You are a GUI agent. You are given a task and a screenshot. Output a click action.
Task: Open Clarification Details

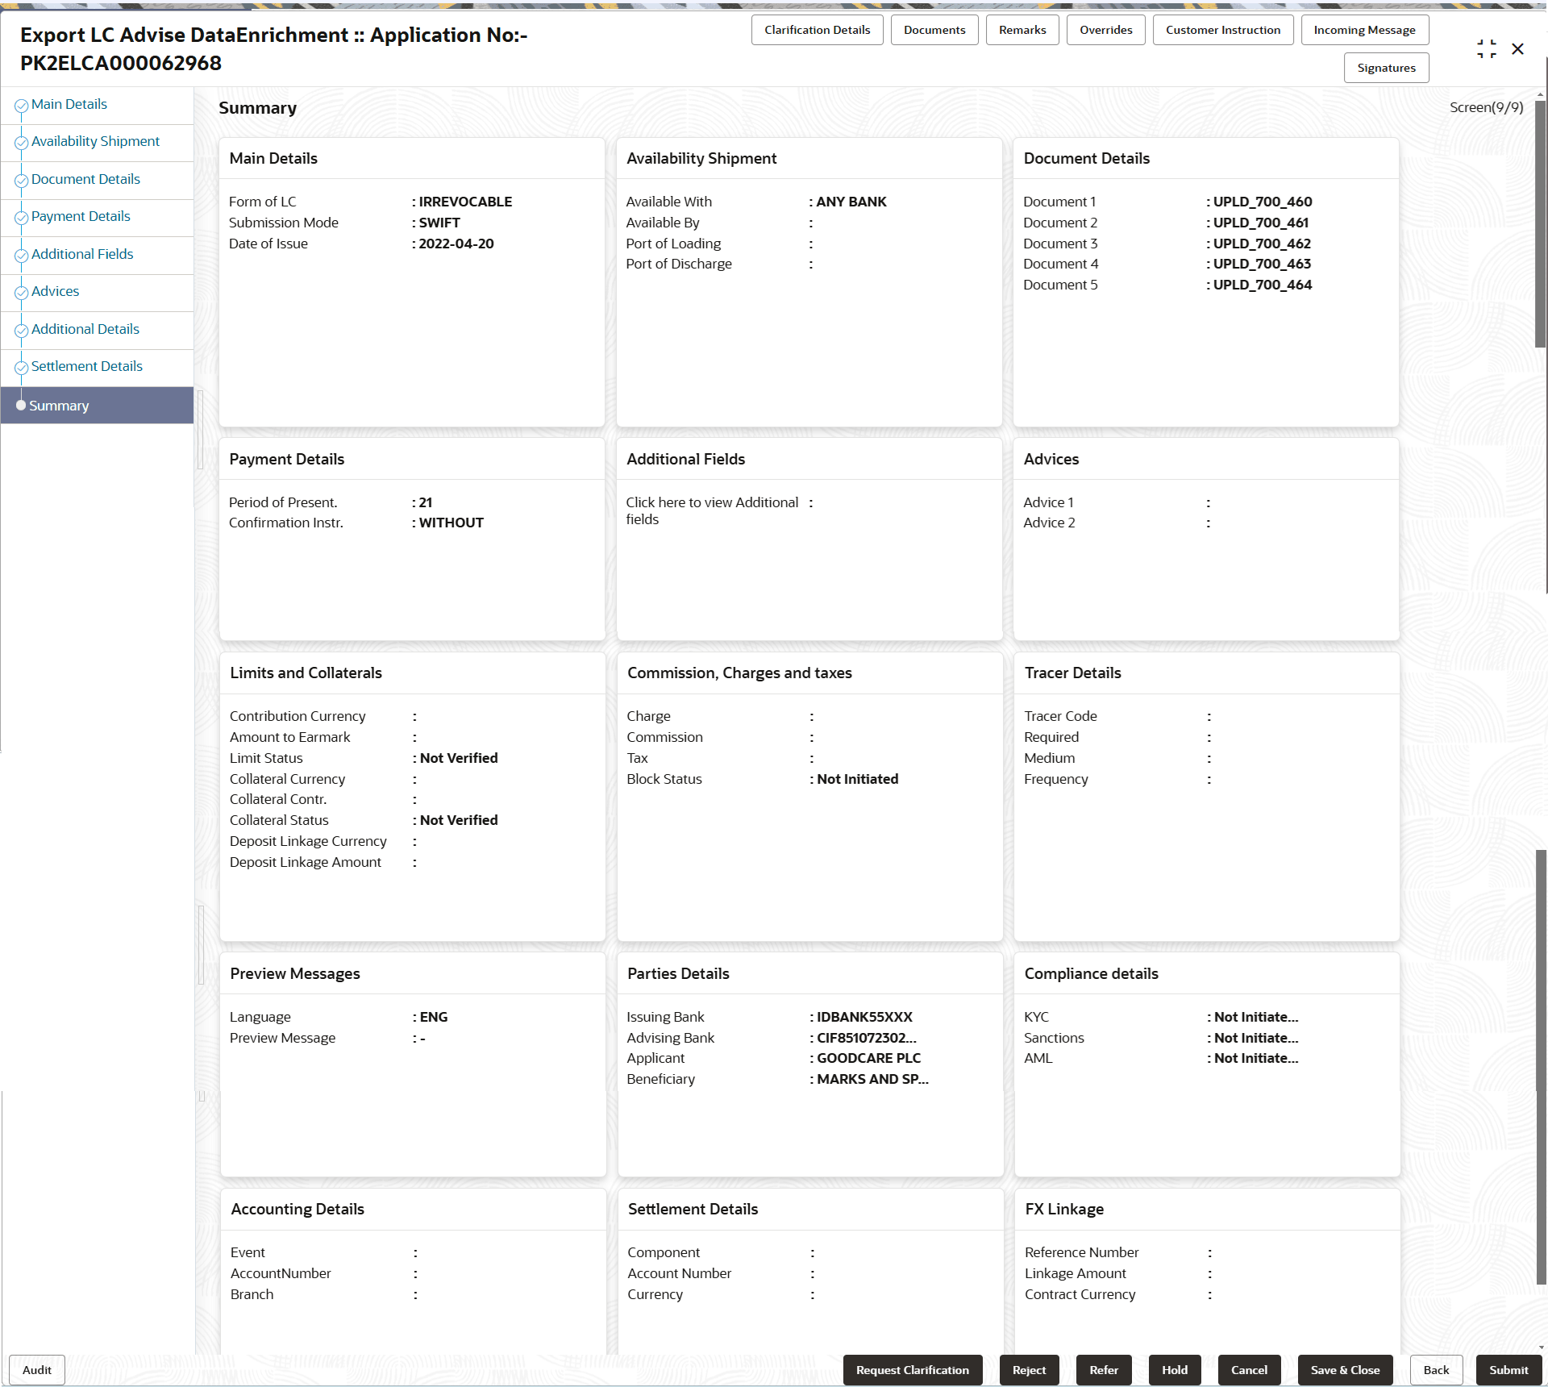click(817, 30)
